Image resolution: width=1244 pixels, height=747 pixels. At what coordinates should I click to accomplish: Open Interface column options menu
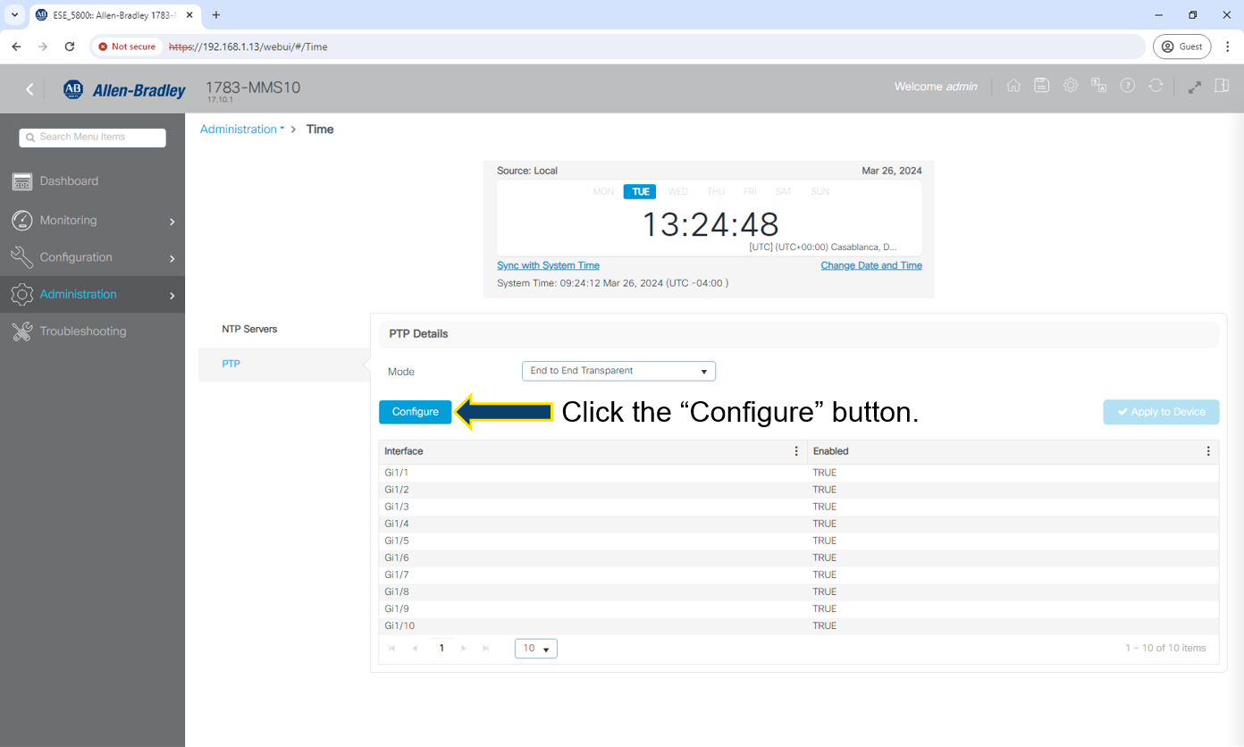[x=796, y=451]
